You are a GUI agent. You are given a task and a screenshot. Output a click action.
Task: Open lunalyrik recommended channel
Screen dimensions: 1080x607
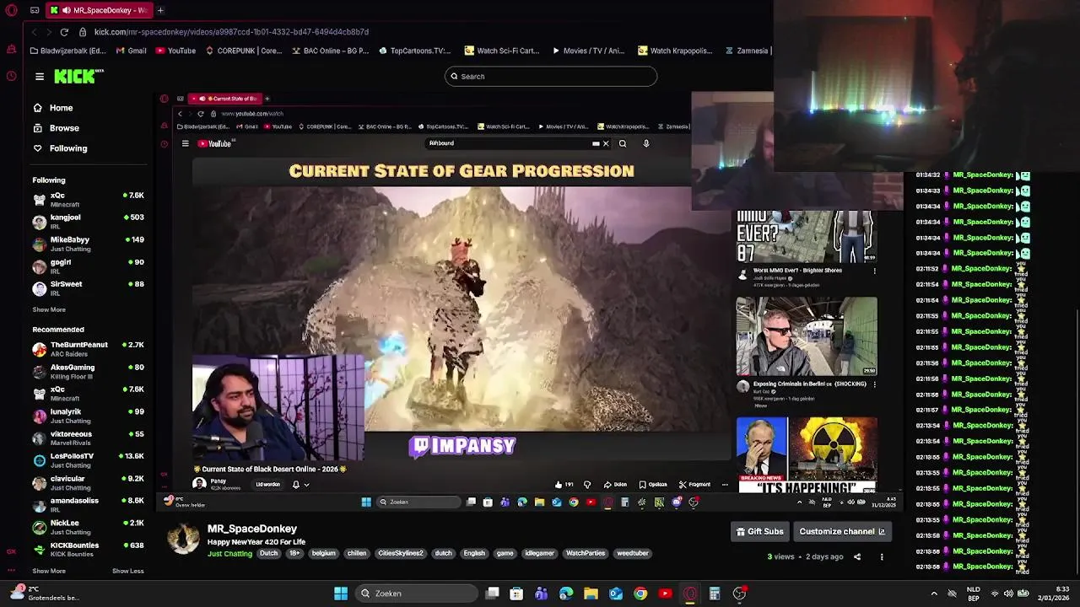coord(88,416)
